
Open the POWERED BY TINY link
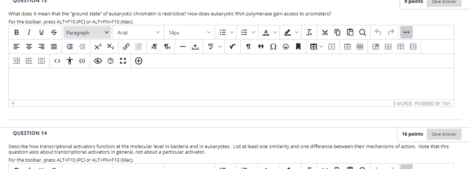433,104
